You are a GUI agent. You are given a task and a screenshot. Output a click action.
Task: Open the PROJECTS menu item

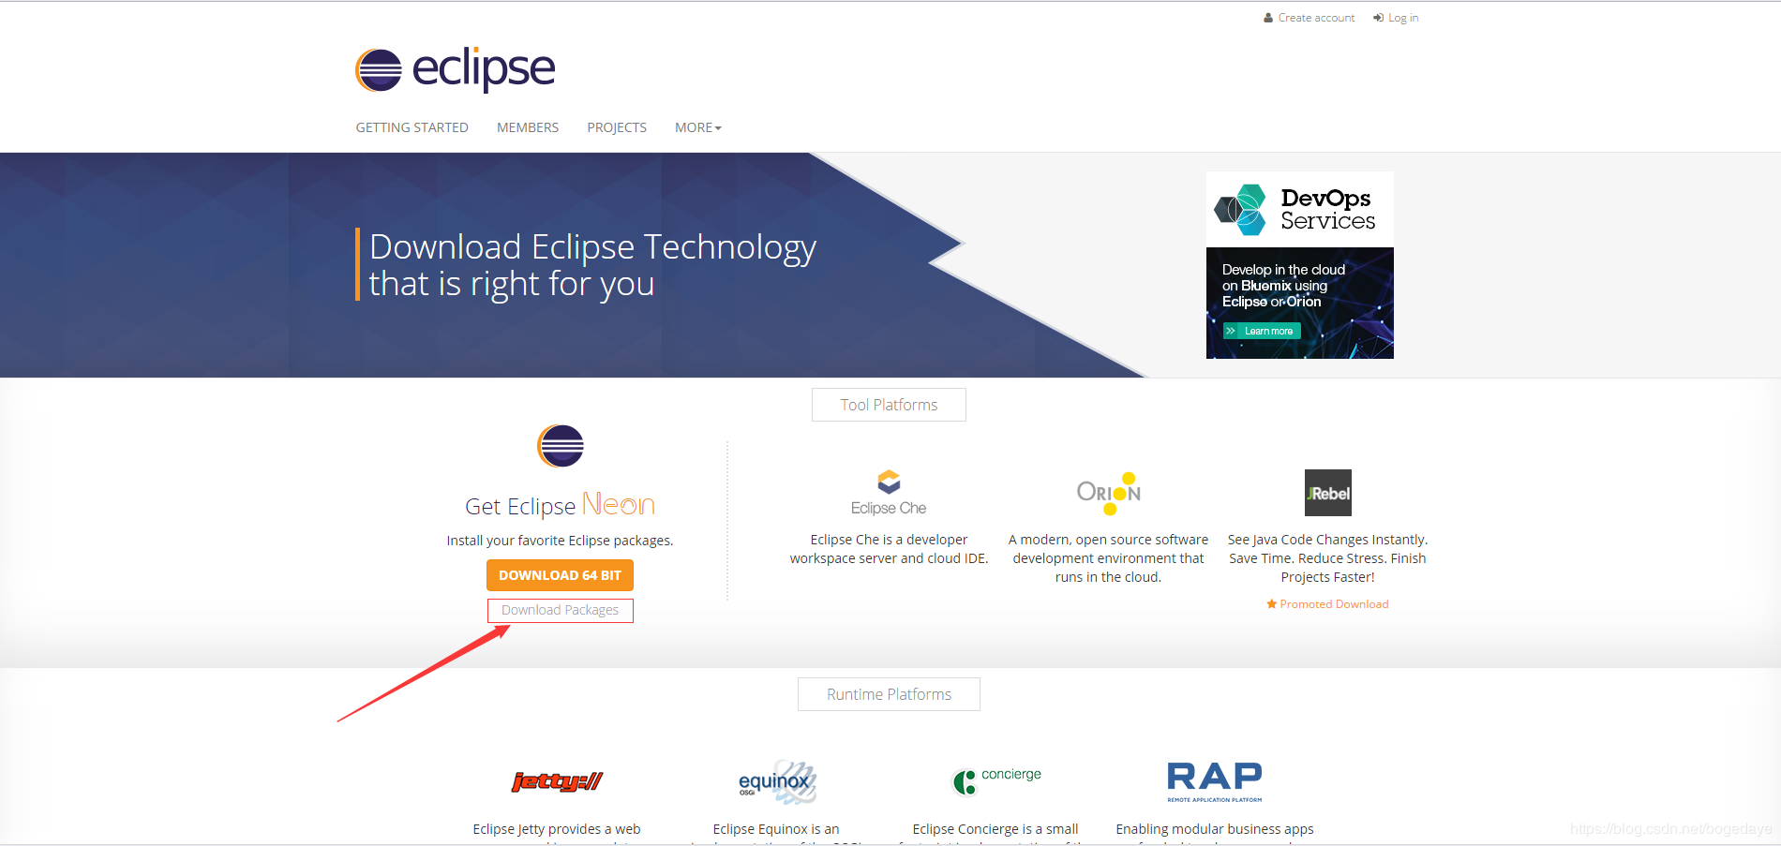click(617, 127)
